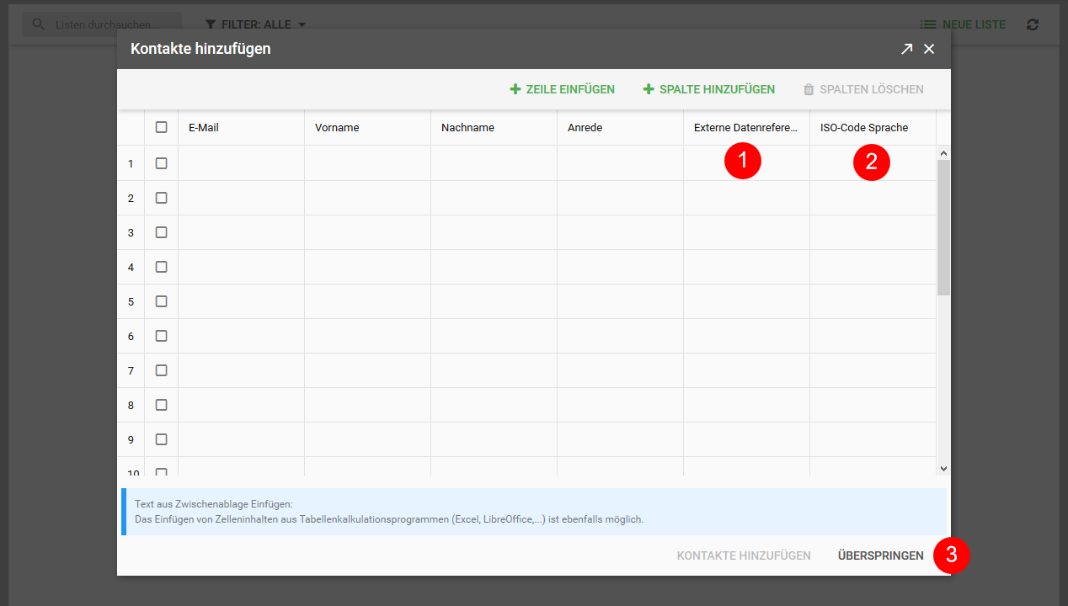
Task: Select the Vorname column header
Action: [x=368, y=128]
